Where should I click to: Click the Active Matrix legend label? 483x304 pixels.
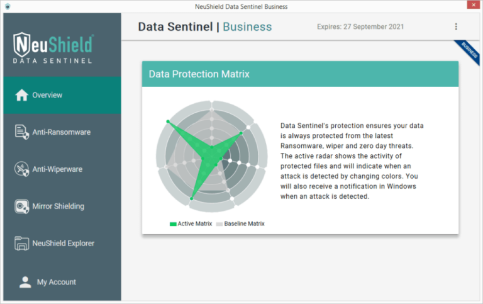(195, 223)
